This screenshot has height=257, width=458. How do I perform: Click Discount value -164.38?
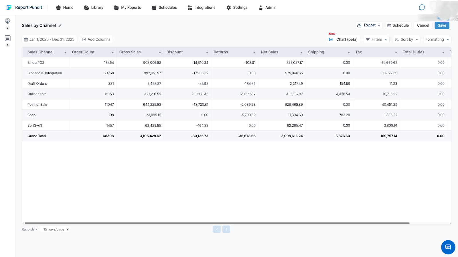tap(202, 125)
